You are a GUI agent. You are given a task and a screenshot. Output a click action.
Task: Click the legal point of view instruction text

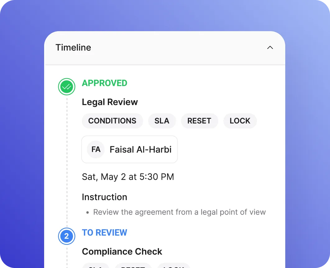(179, 212)
